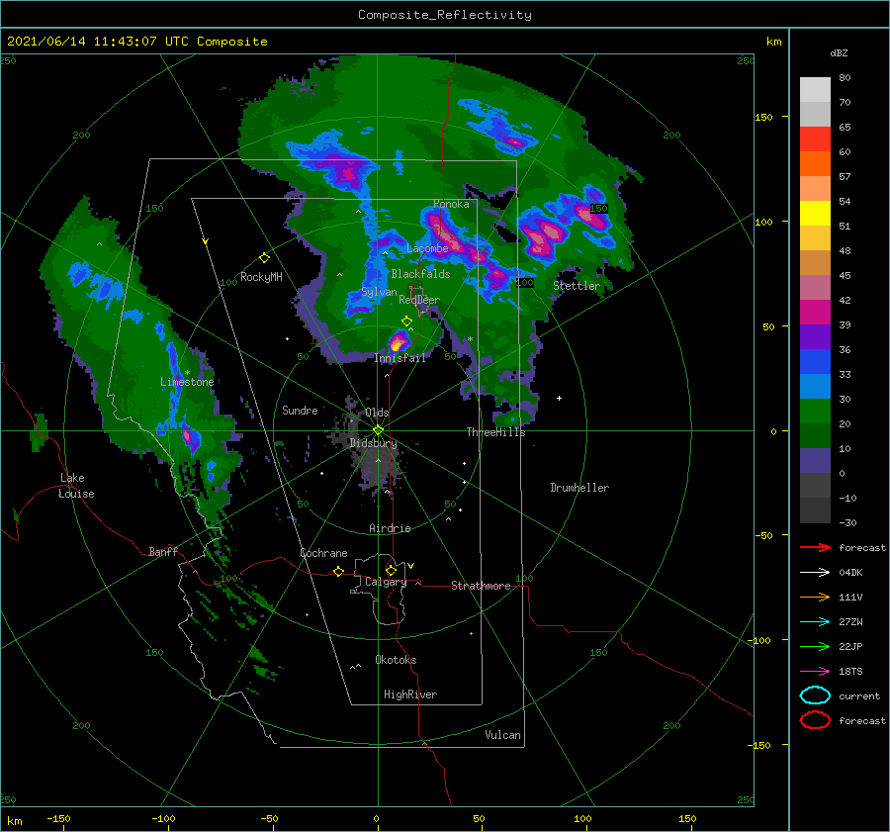Click the Sundre town label
The height and width of the screenshot is (832, 890).
pos(300,411)
